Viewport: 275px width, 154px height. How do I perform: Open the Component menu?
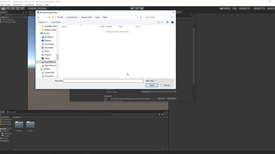pos(29,5)
